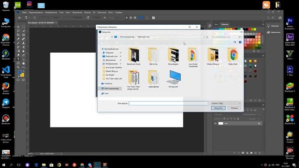Screen dimensions: 299x168
Task: Click Desktop in the address bar breadcrumb
Action: 143,37
